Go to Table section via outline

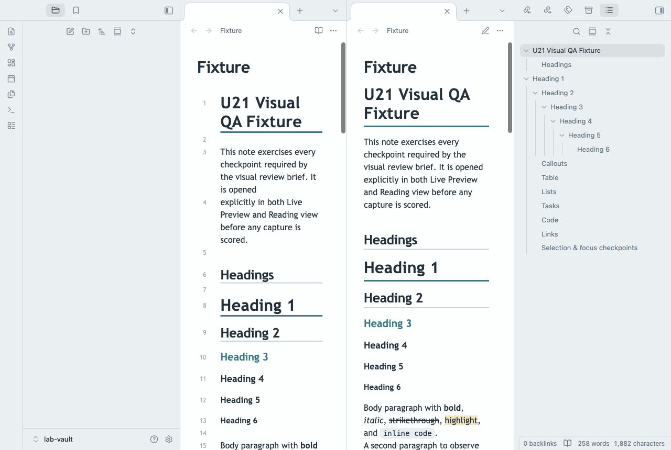(550, 177)
